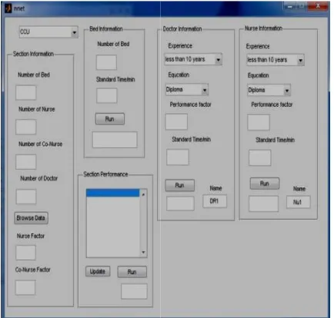334x318 pixels.
Task: Focus Nurse Standard Time field
Action: [x=260, y=158]
